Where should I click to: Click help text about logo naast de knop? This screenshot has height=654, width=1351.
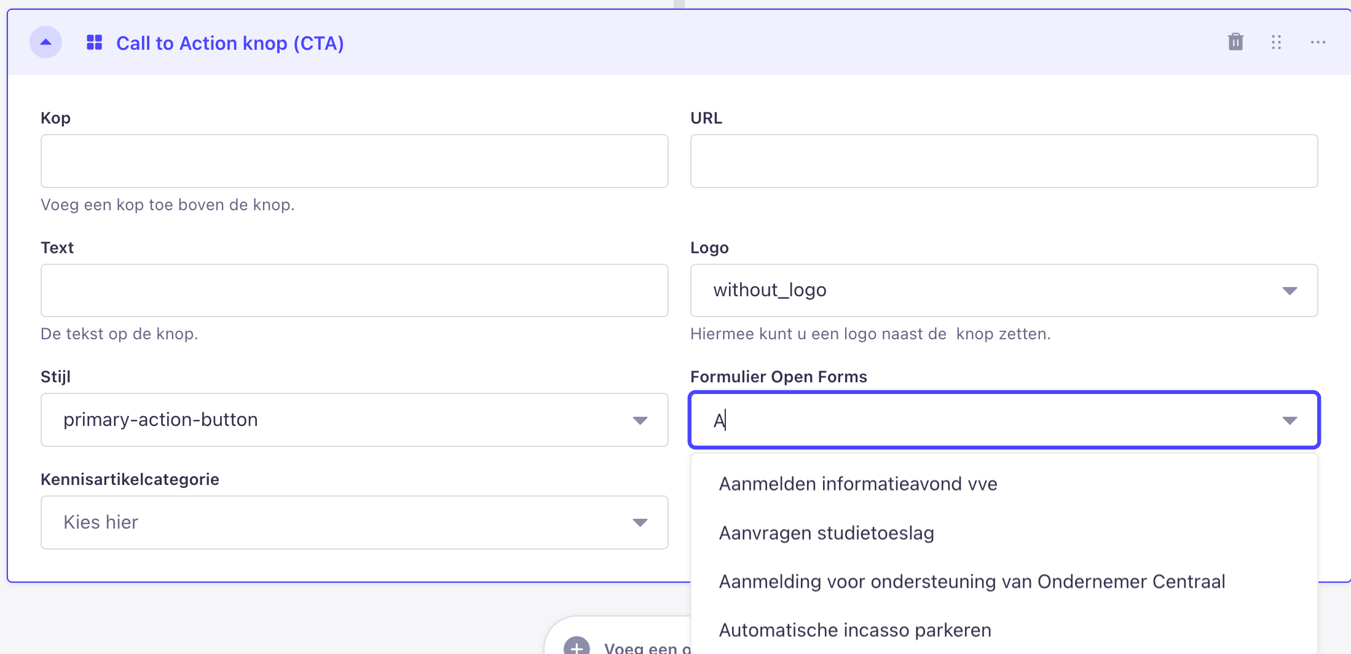point(870,334)
